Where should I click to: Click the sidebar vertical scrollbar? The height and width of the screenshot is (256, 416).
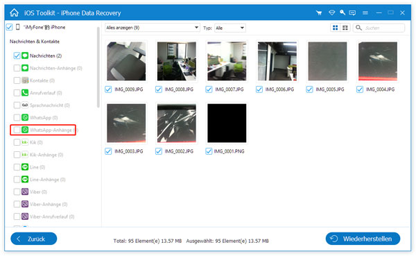click(98, 67)
